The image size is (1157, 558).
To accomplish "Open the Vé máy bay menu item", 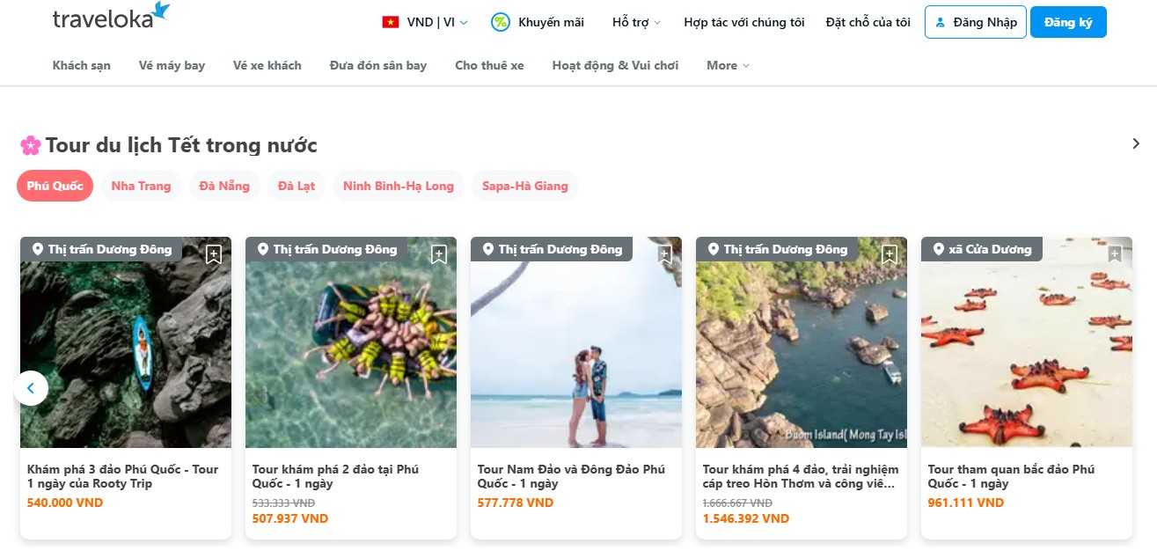I will coord(172,65).
